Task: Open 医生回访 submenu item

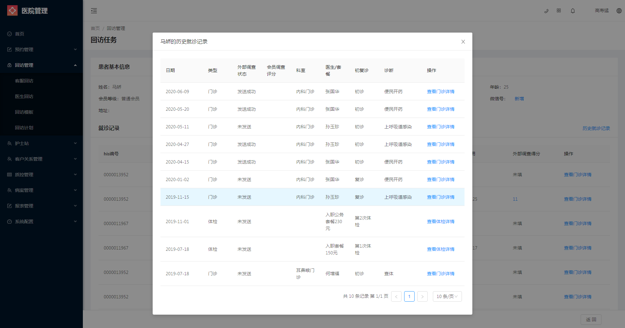Action: pos(24,96)
